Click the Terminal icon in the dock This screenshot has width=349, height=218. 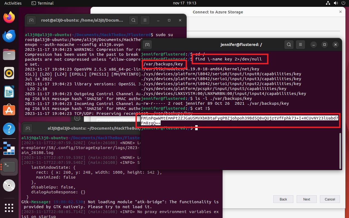pyautogui.click(x=9, y=166)
